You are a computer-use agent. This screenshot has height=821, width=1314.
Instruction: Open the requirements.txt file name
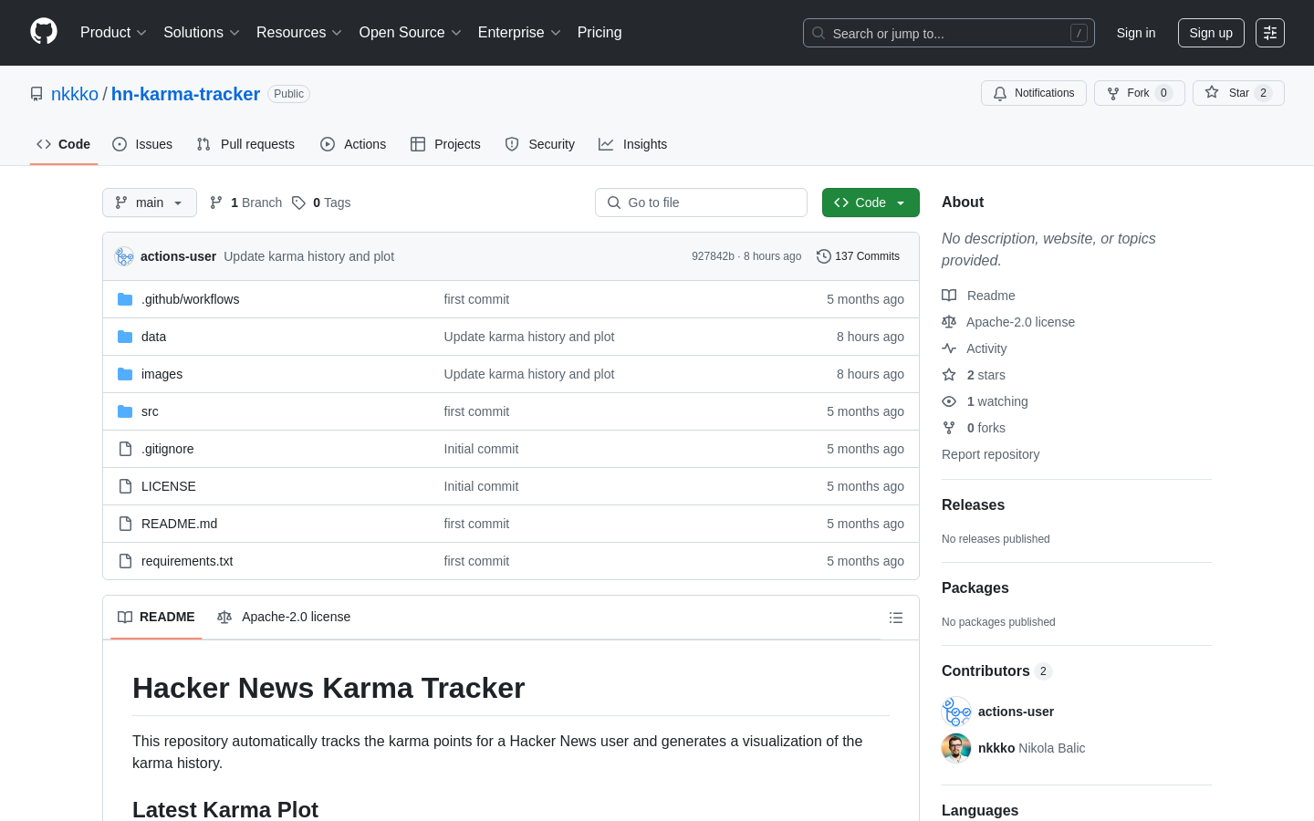point(187,561)
